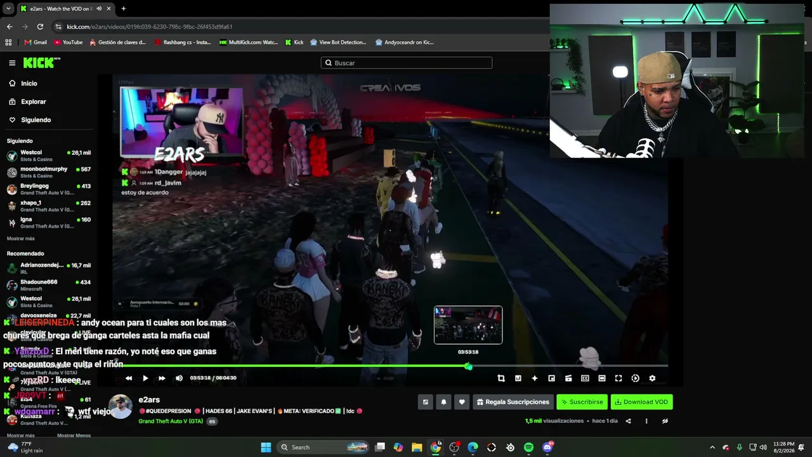
Task: Open Discord from the taskbar
Action: (x=547, y=447)
